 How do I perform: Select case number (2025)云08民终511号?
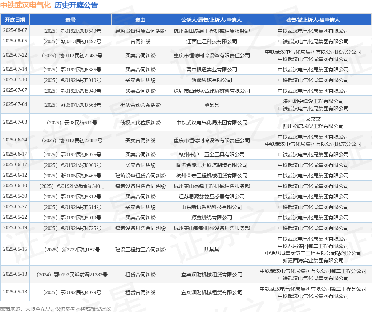(72, 123)
